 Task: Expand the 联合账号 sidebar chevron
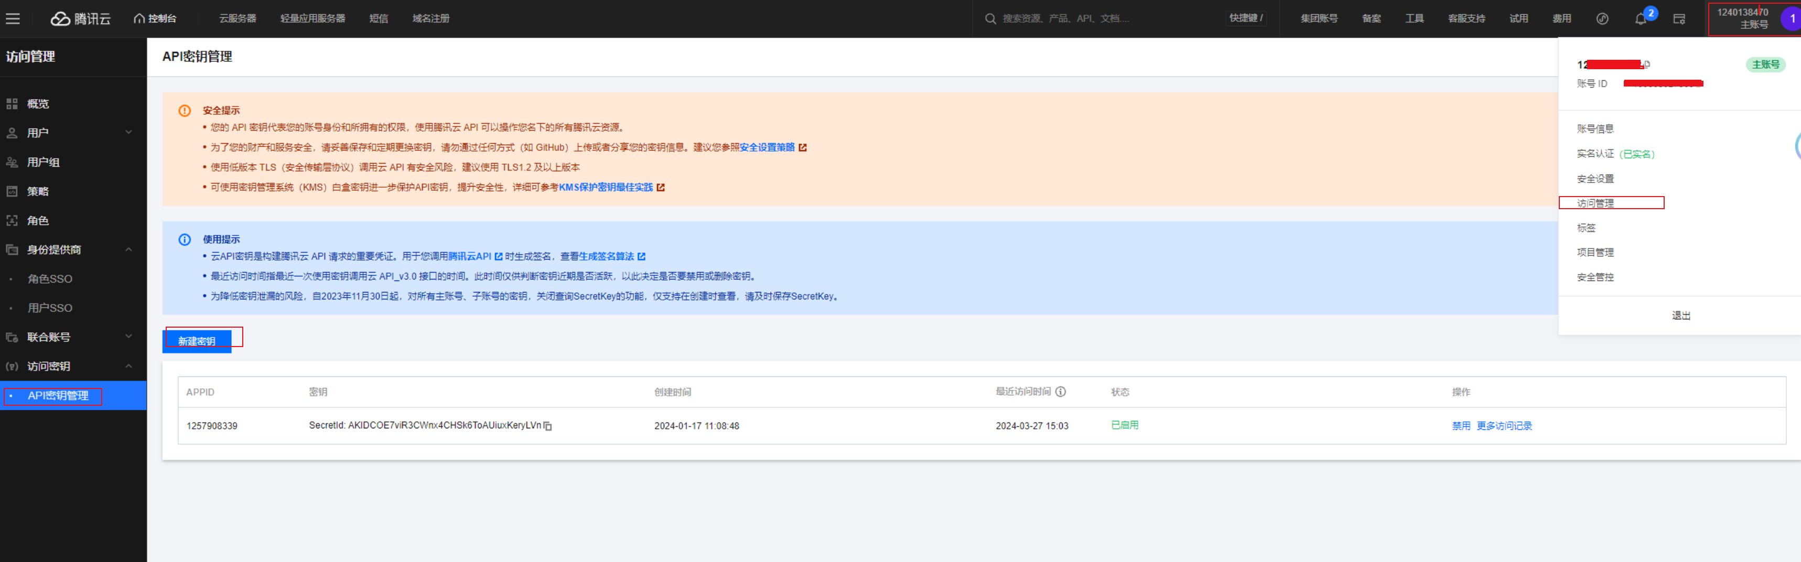[128, 336]
